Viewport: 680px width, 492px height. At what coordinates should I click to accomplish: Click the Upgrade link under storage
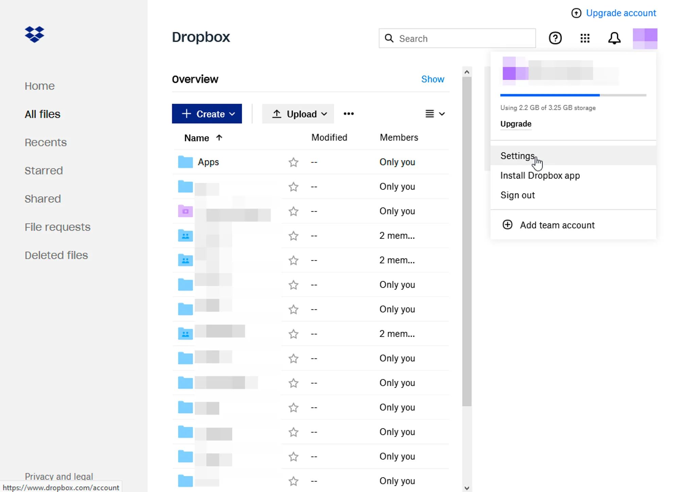[515, 124]
